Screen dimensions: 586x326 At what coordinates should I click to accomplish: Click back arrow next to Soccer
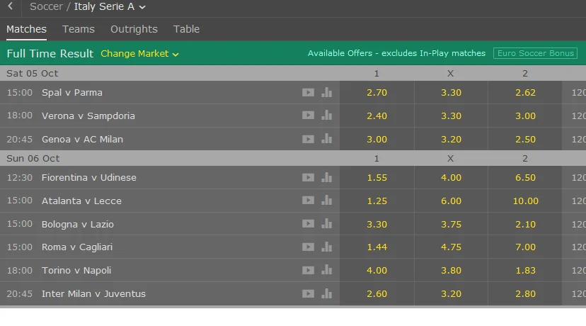click(x=10, y=7)
